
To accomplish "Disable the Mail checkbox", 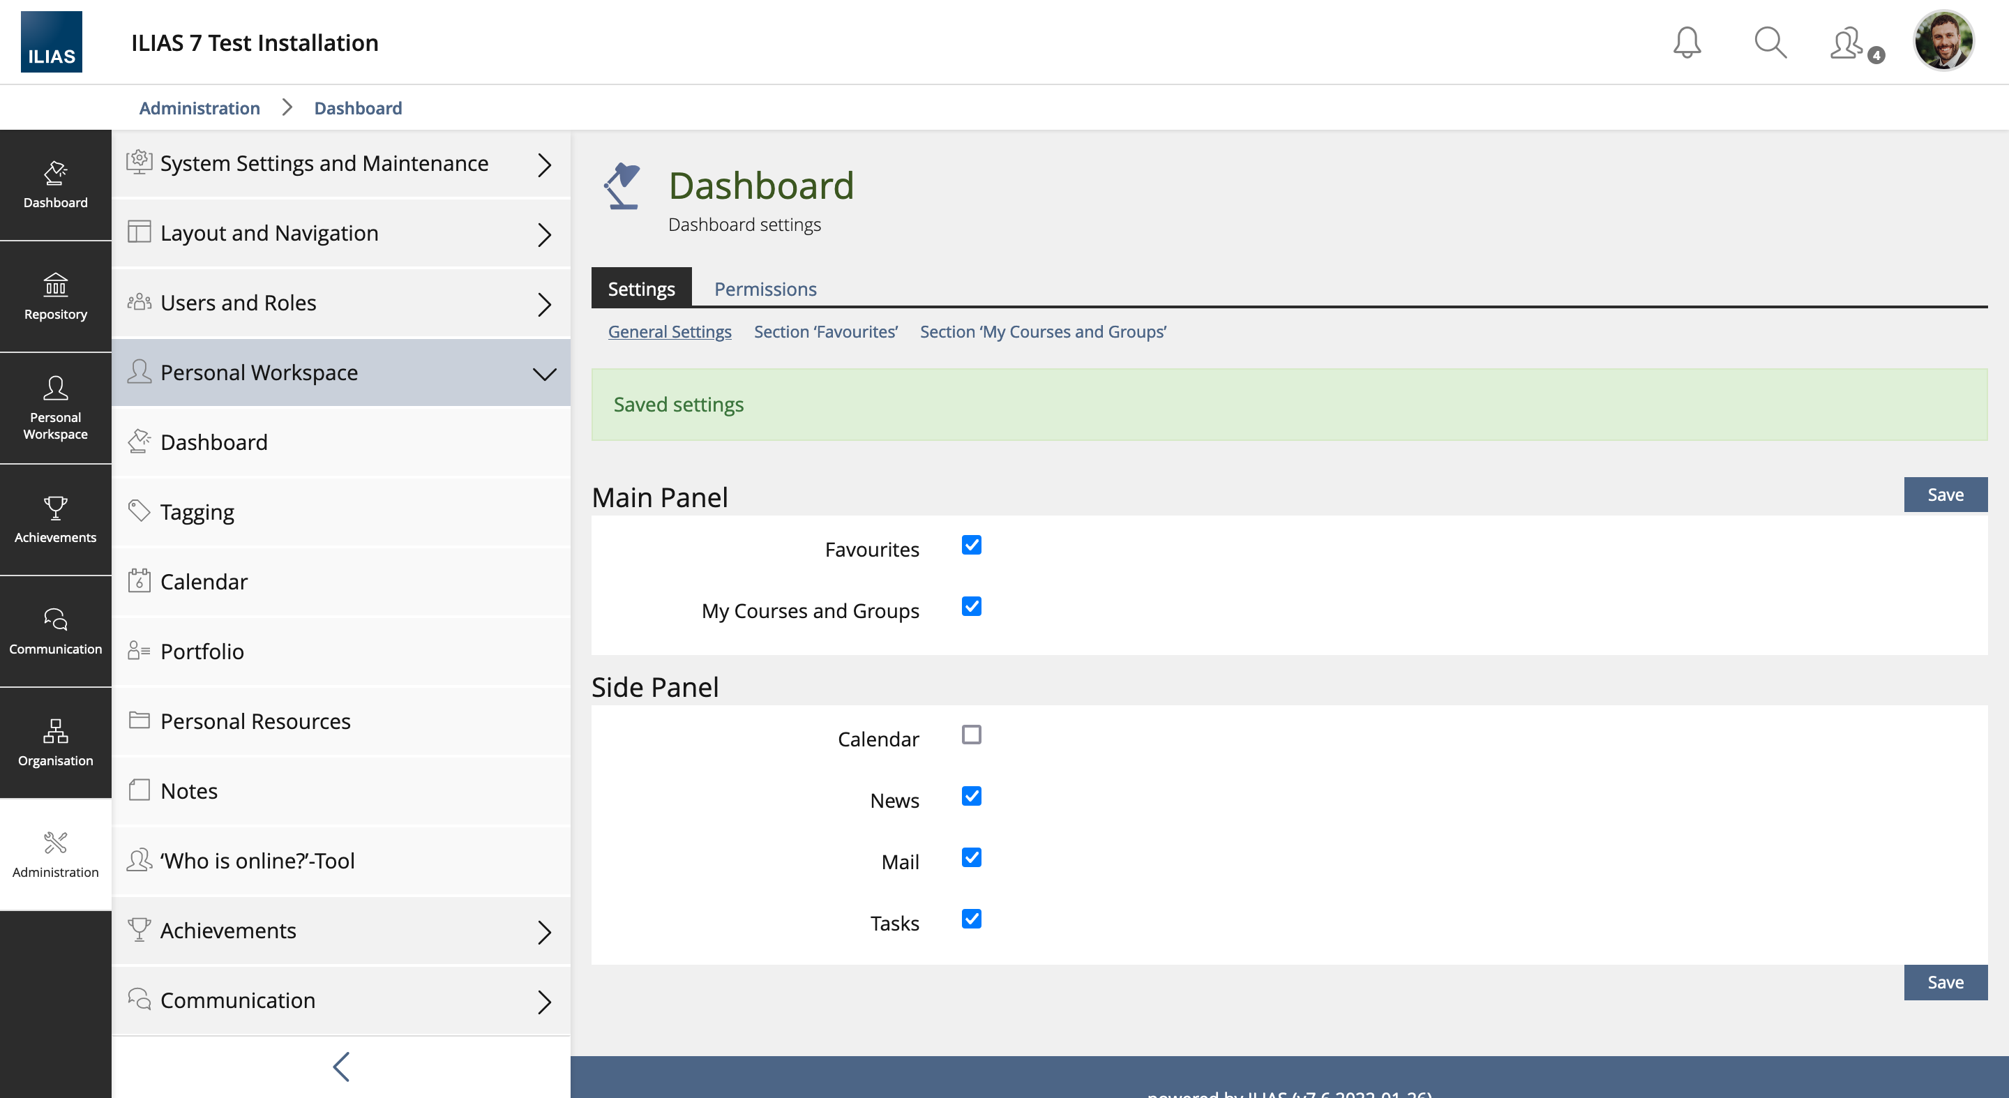I will coord(971,858).
